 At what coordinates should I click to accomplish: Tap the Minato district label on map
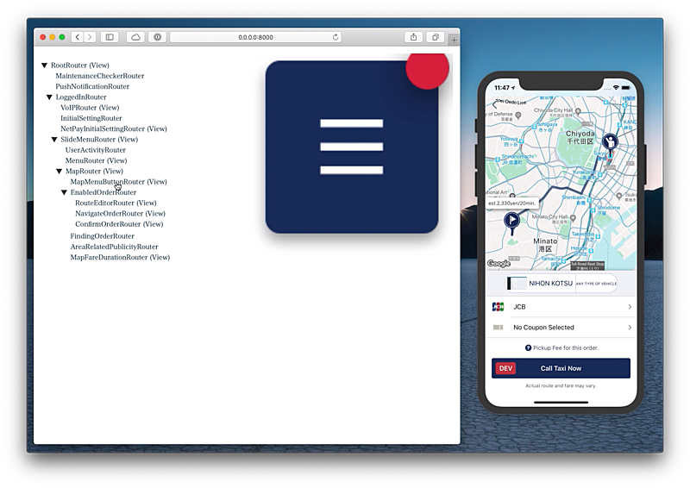545,245
